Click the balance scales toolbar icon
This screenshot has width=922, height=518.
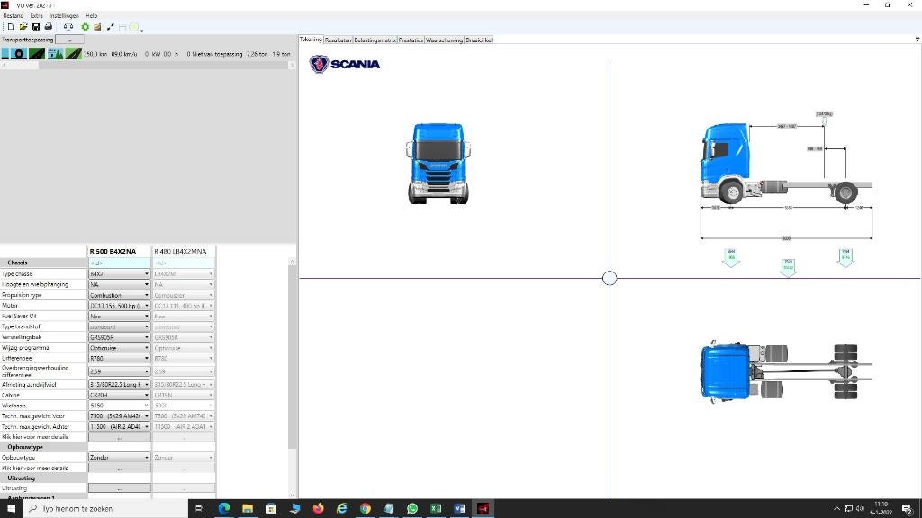click(x=68, y=27)
